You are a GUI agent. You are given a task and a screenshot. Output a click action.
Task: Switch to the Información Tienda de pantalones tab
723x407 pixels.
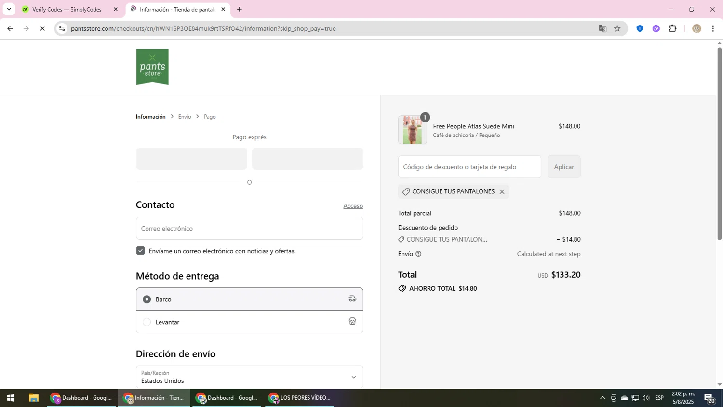pos(177,9)
